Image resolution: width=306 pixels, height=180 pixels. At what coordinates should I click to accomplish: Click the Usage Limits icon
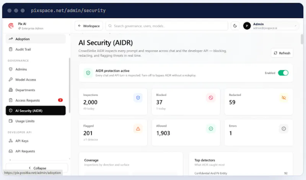point(11,121)
